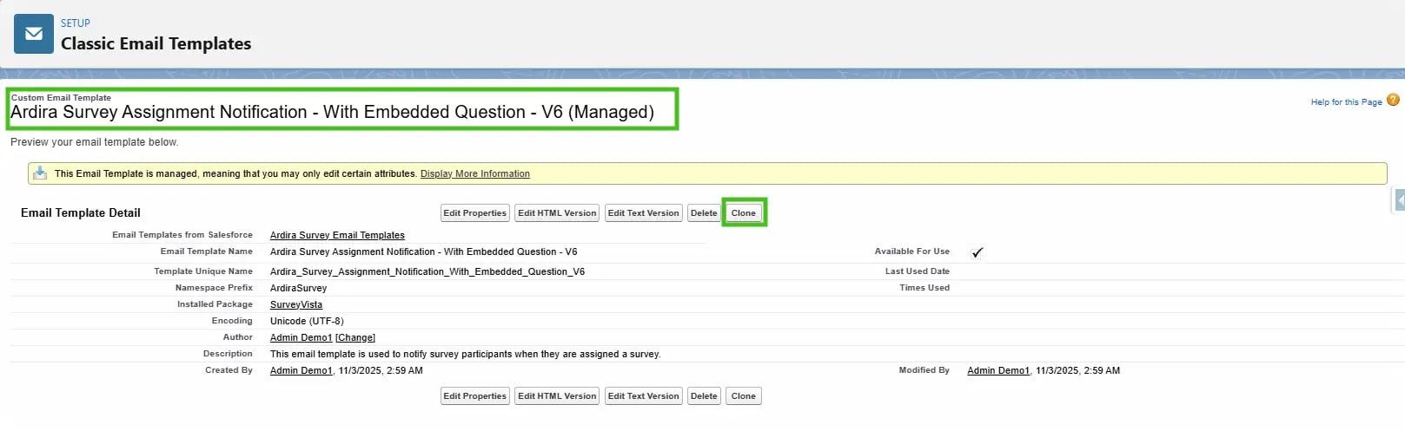This screenshot has height=431, width=1405.
Task: Click the Times Used label
Action: 925,288
